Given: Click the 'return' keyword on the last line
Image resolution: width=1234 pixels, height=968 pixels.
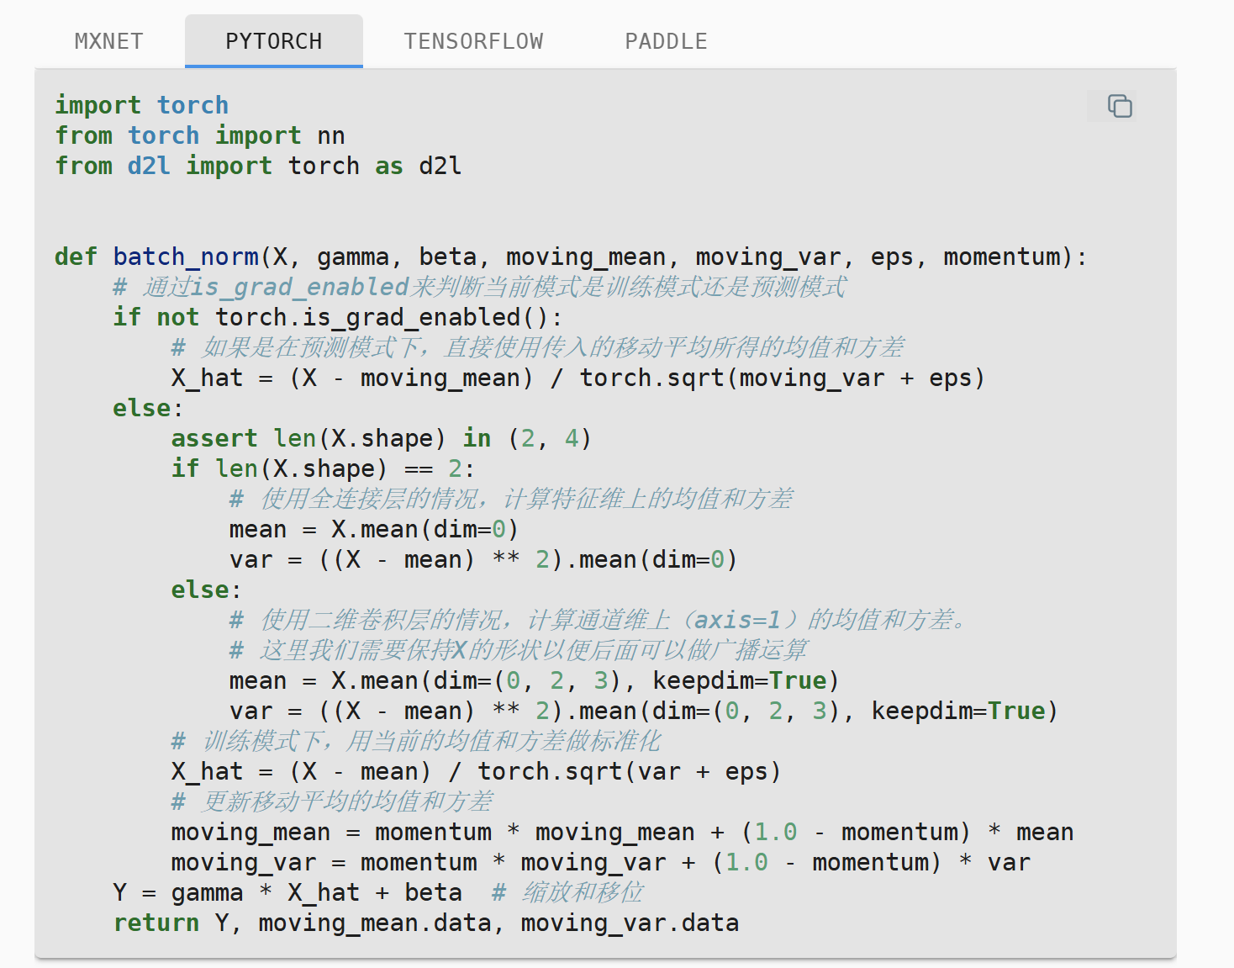Looking at the screenshot, I should click(x=156, y=923).
